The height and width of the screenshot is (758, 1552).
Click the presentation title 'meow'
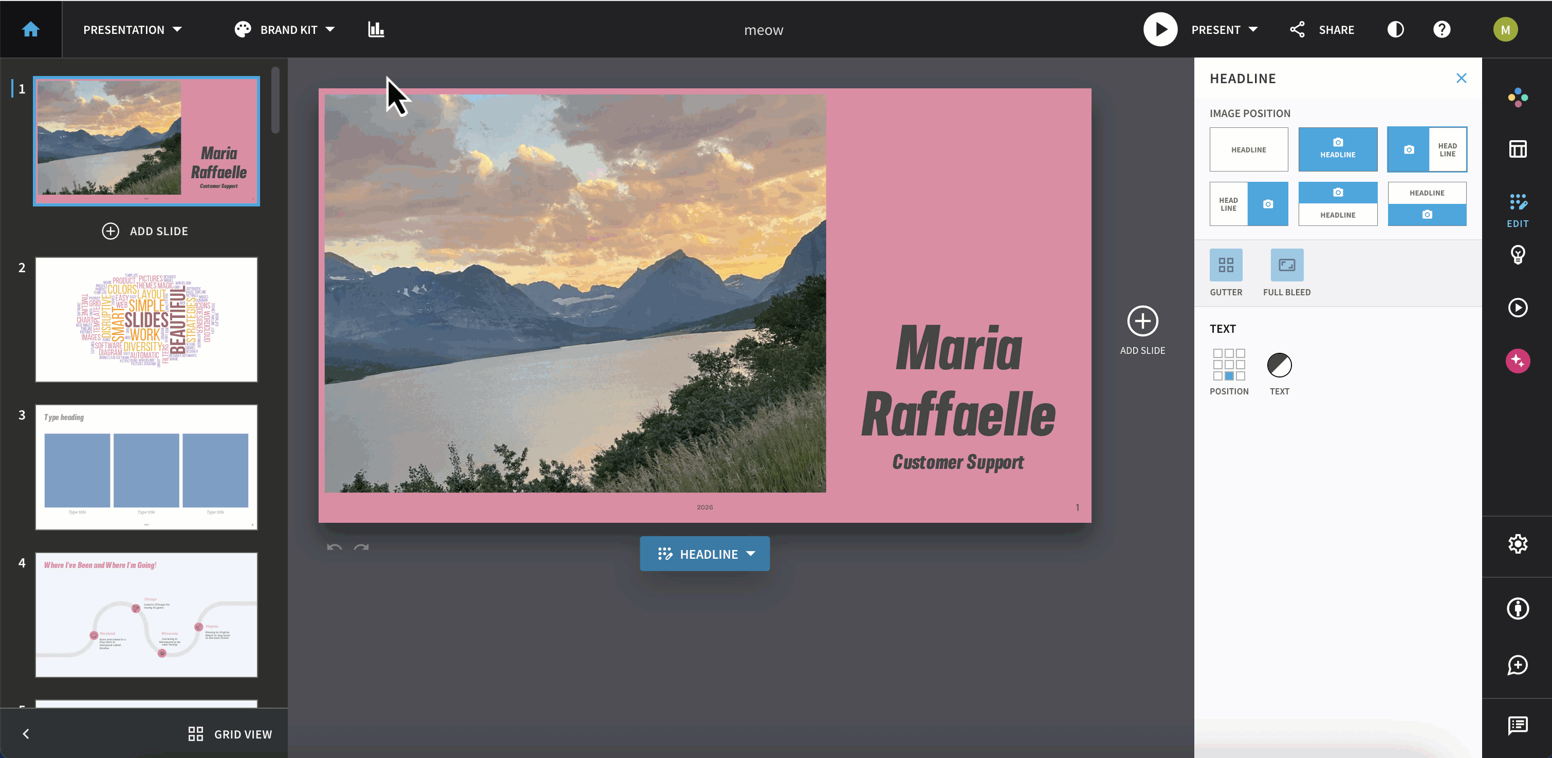(x=763, y=30)
